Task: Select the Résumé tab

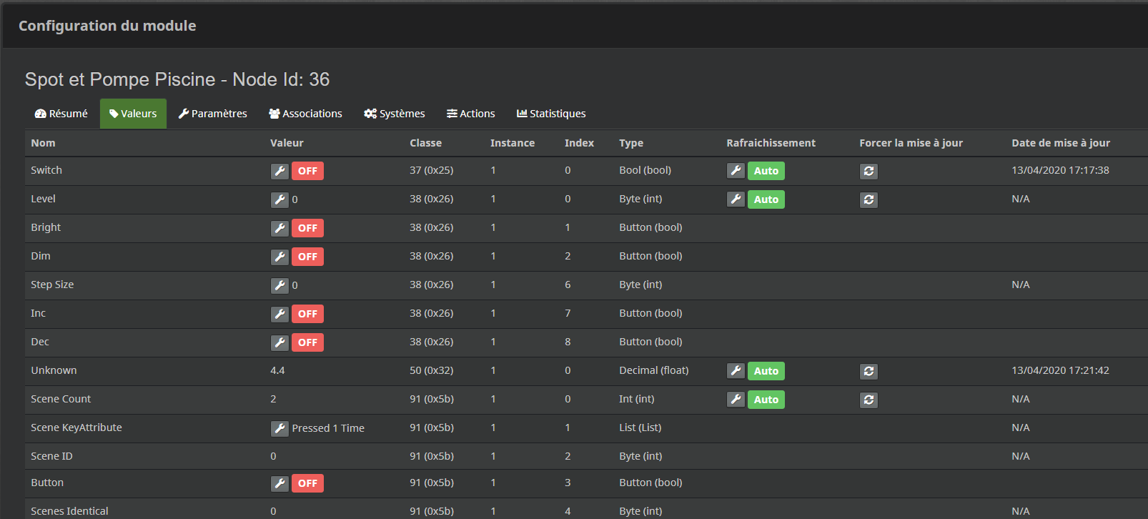Action: click(61, 114)
